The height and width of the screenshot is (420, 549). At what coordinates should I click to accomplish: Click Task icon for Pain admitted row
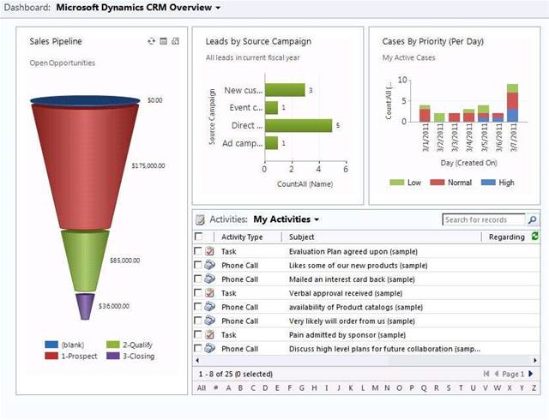click(x=209, y=334)
